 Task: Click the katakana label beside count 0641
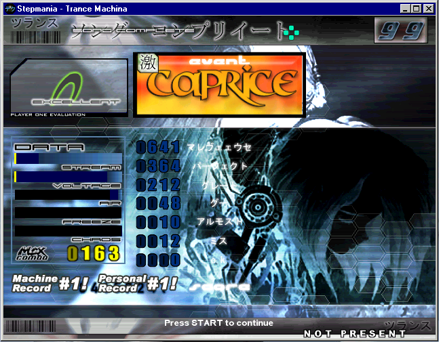(x=219, y=147)
